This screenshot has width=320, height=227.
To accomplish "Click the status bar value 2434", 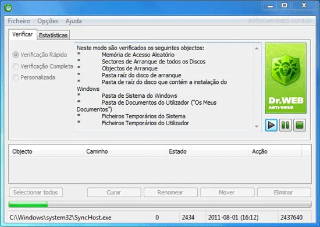I will tap(188, 218).
